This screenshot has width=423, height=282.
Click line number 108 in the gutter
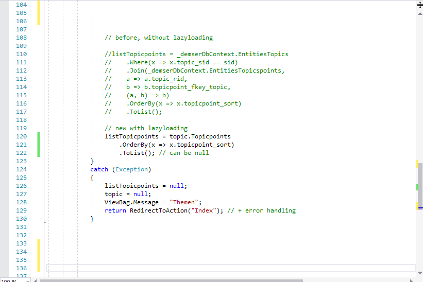point(21,38)
